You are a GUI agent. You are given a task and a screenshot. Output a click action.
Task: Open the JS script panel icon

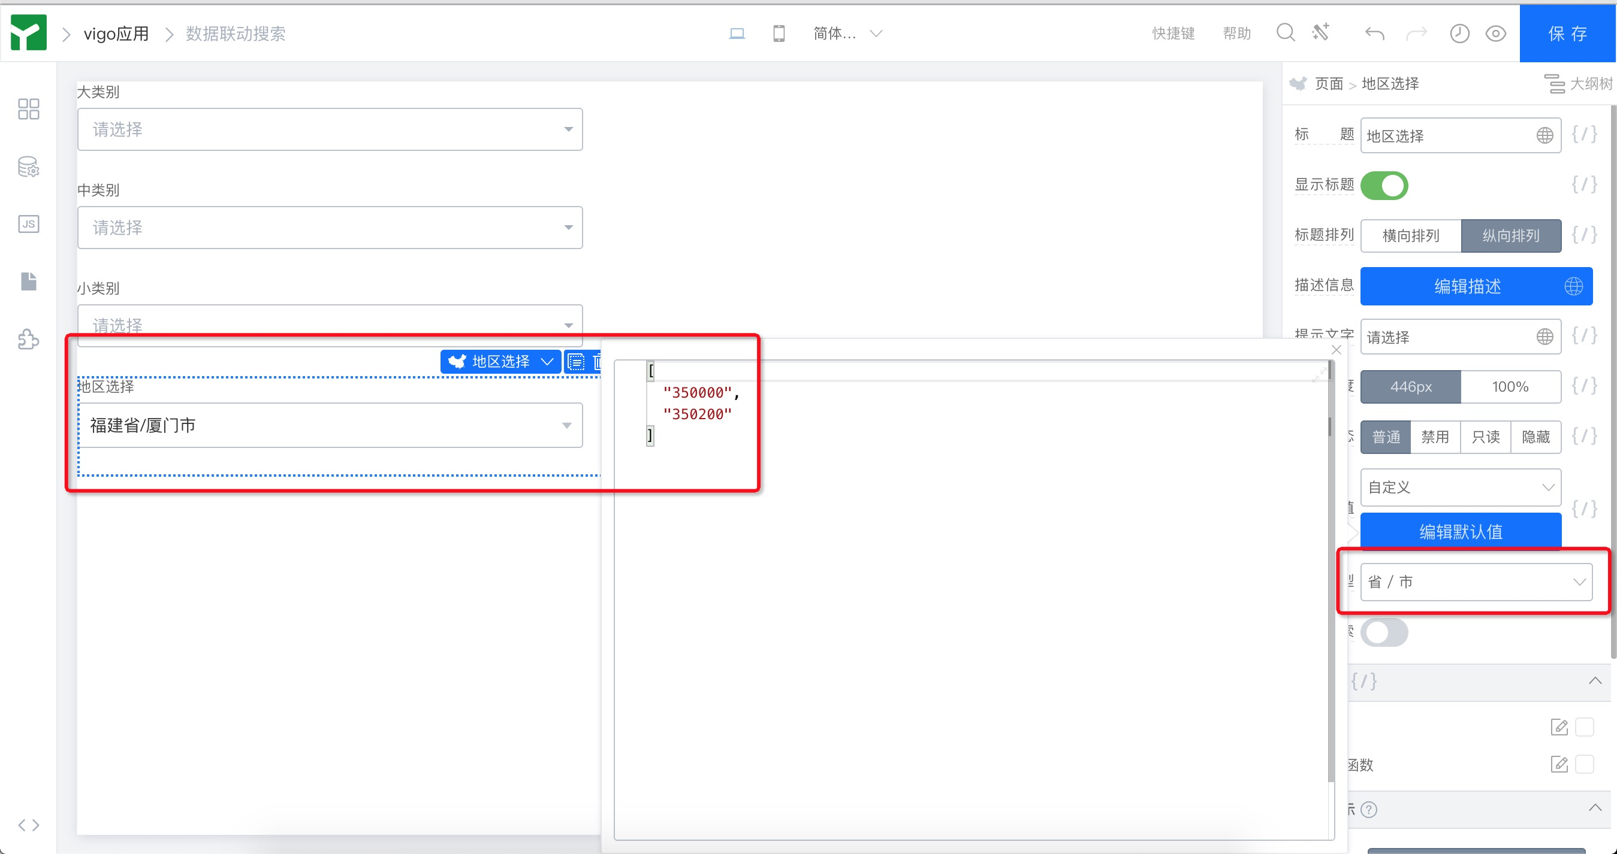(28, 224)
